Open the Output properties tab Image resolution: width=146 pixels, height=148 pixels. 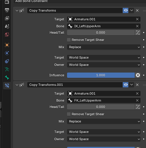7,10
